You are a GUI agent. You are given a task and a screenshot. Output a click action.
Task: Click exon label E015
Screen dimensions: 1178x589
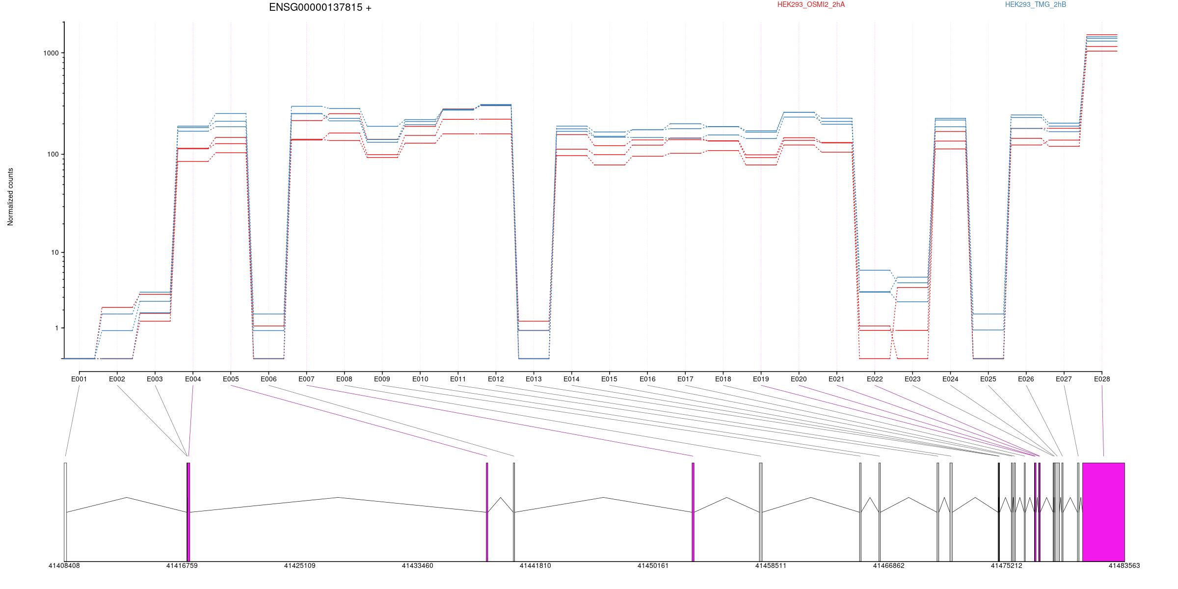point(609,379)
